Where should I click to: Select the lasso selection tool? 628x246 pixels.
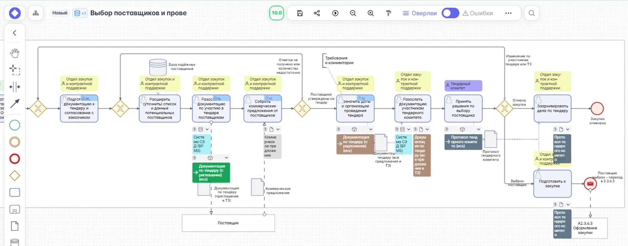coord(15,70)
